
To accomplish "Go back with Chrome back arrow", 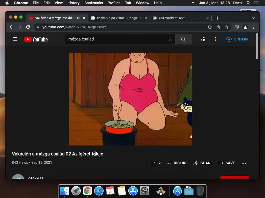I will click(11, 27).
